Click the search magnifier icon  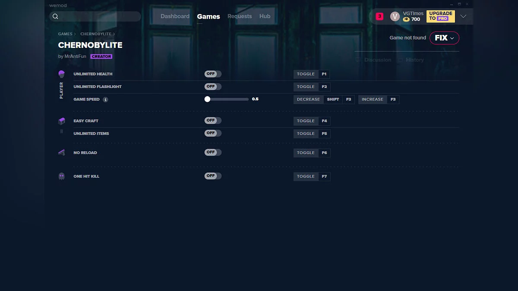[x=55, y=16]
